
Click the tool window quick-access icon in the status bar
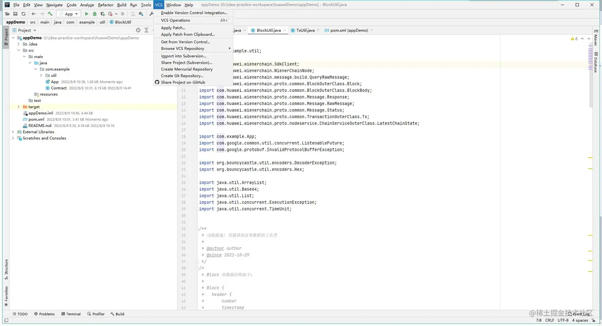pyautogui.click(x=6, y=320)
